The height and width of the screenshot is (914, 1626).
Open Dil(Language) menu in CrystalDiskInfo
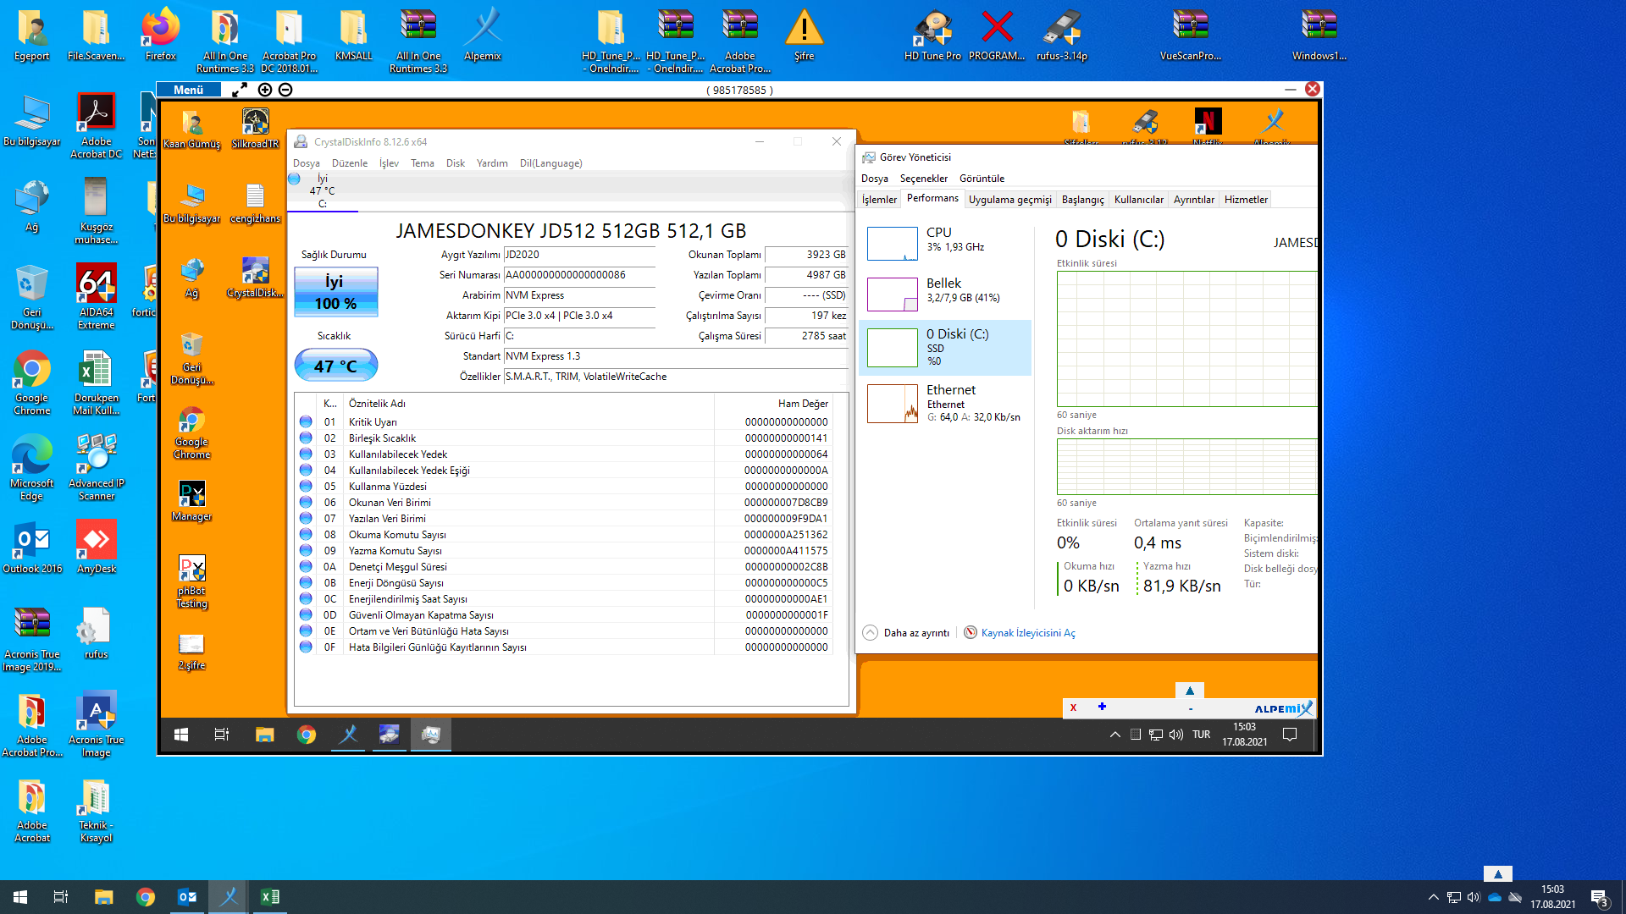[x=551, y=163]
